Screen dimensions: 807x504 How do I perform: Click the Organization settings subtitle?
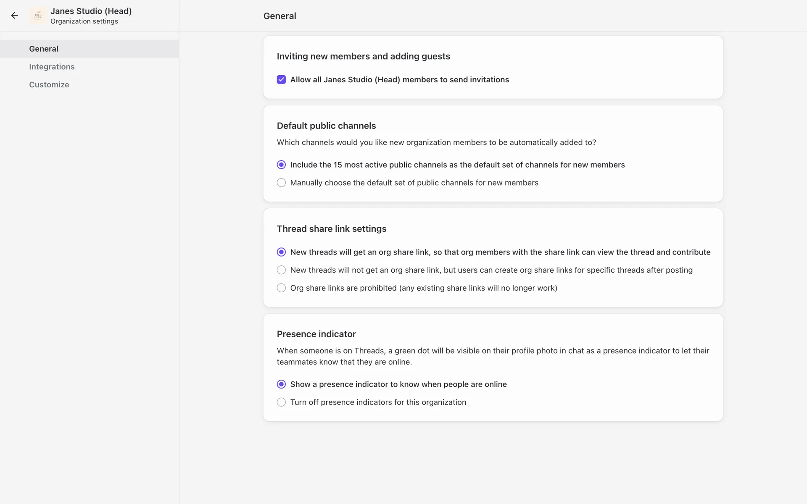[84, 21]
